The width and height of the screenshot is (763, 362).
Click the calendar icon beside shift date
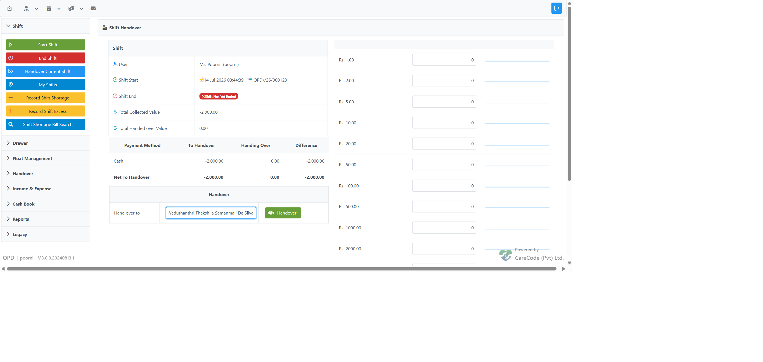pyautogui.click(x=202, y=80)
